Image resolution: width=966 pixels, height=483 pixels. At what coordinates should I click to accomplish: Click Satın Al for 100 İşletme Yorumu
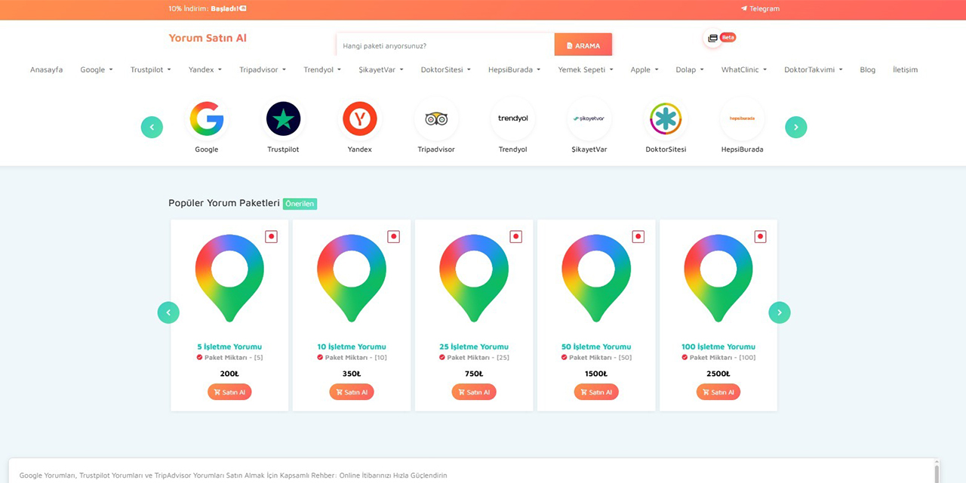pyautogui.click(x=718, y=392)
